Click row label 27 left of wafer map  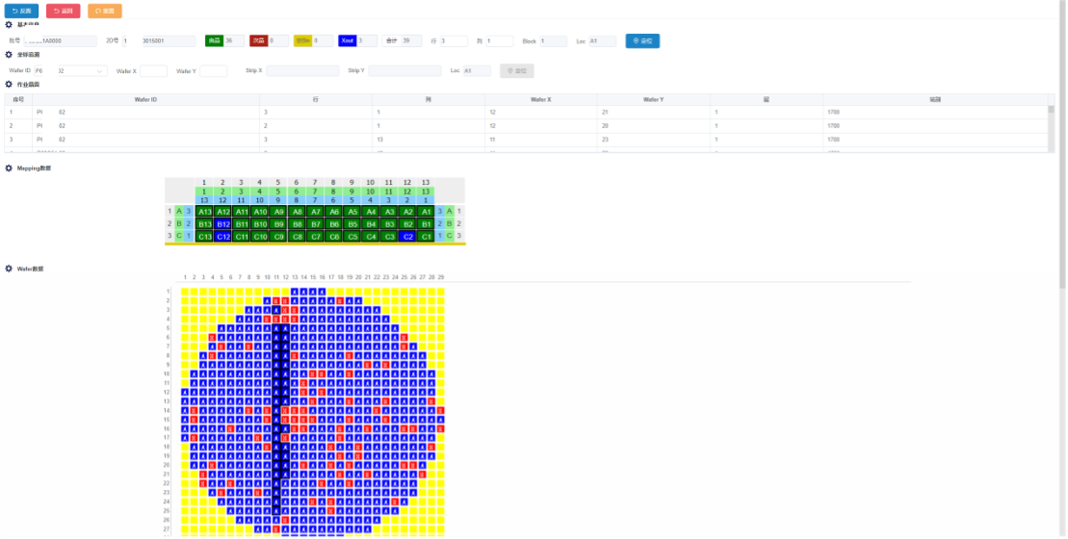(x=167, y=528)
